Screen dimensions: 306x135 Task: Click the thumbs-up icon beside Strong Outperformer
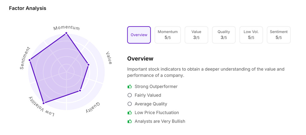[x=130, y=87]
